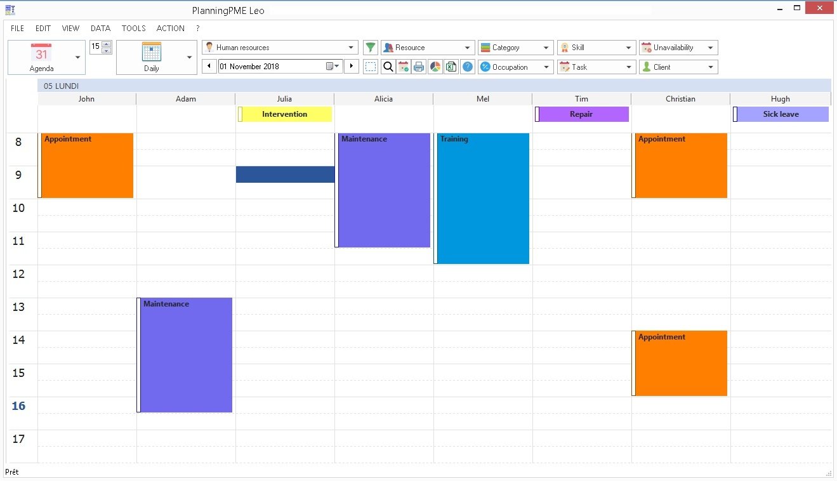Select Julia's dark blue 9 o'clock block
This screenshot has width=837, height=481.
coord(285,175)
